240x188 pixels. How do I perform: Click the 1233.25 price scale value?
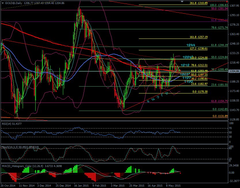click(x=234, y=53)
